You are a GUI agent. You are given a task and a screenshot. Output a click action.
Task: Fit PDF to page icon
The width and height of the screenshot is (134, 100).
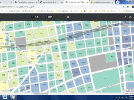point(63,17)
